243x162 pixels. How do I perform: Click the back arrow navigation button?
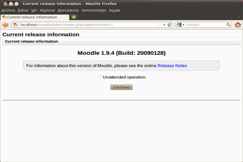pos(5,25)
